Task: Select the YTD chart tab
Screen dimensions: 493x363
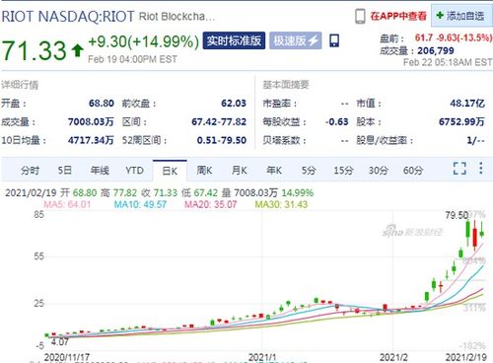Action: click(x=134, y=171)
